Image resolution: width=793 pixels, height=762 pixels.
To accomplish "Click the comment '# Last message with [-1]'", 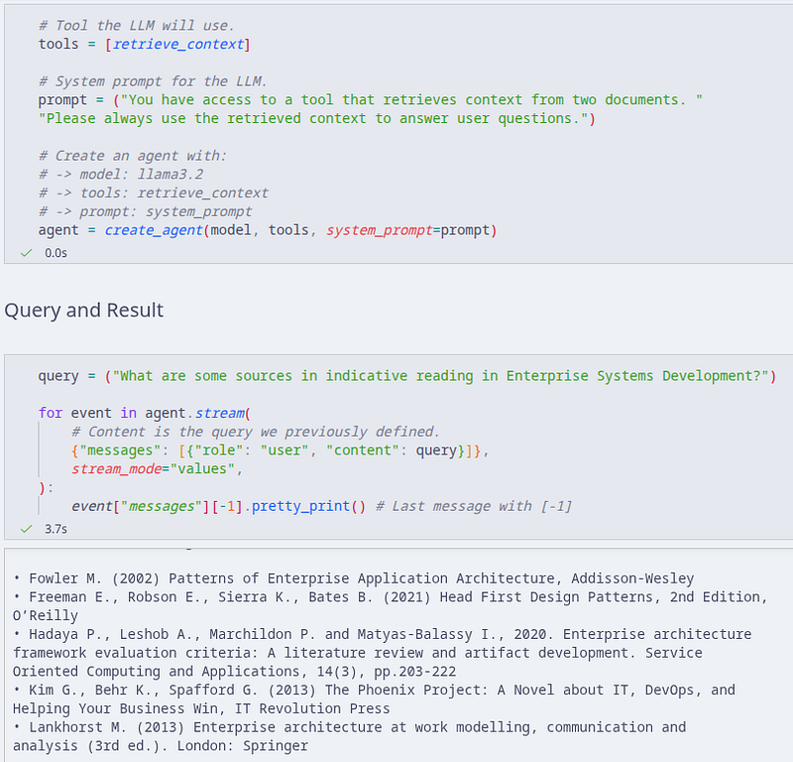I will 474,506.
